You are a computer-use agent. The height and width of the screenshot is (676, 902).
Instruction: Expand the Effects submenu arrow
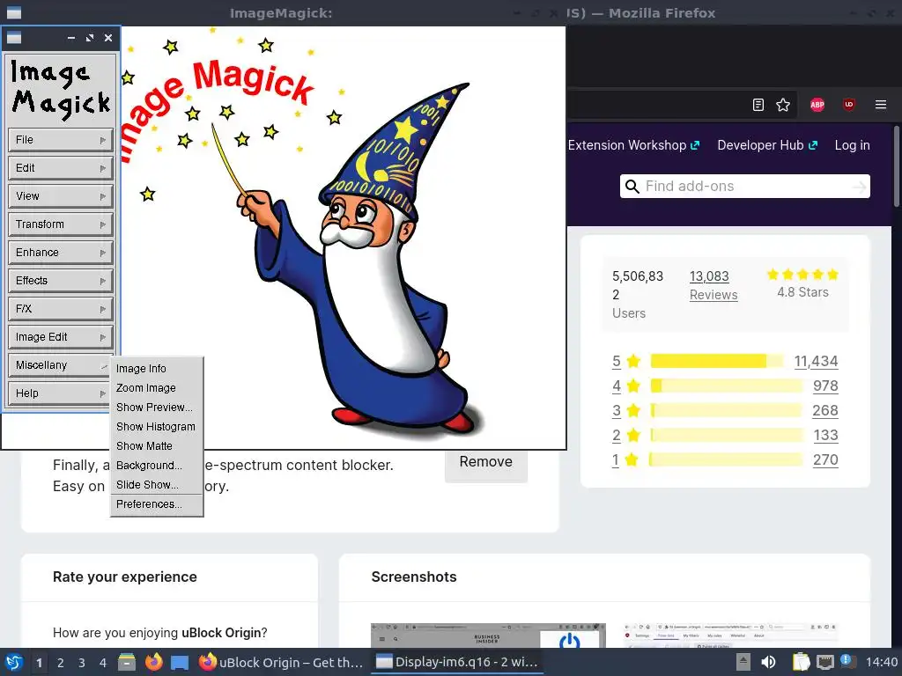[103, 281]
